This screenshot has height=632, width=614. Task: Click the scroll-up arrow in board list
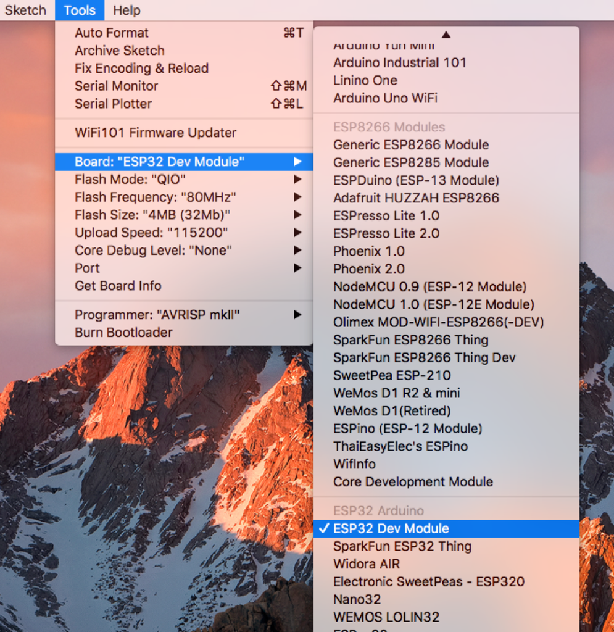coord(446,35)
